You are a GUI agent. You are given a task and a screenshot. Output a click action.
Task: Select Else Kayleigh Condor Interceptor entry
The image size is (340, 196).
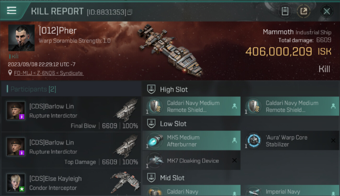pos(71,182)
